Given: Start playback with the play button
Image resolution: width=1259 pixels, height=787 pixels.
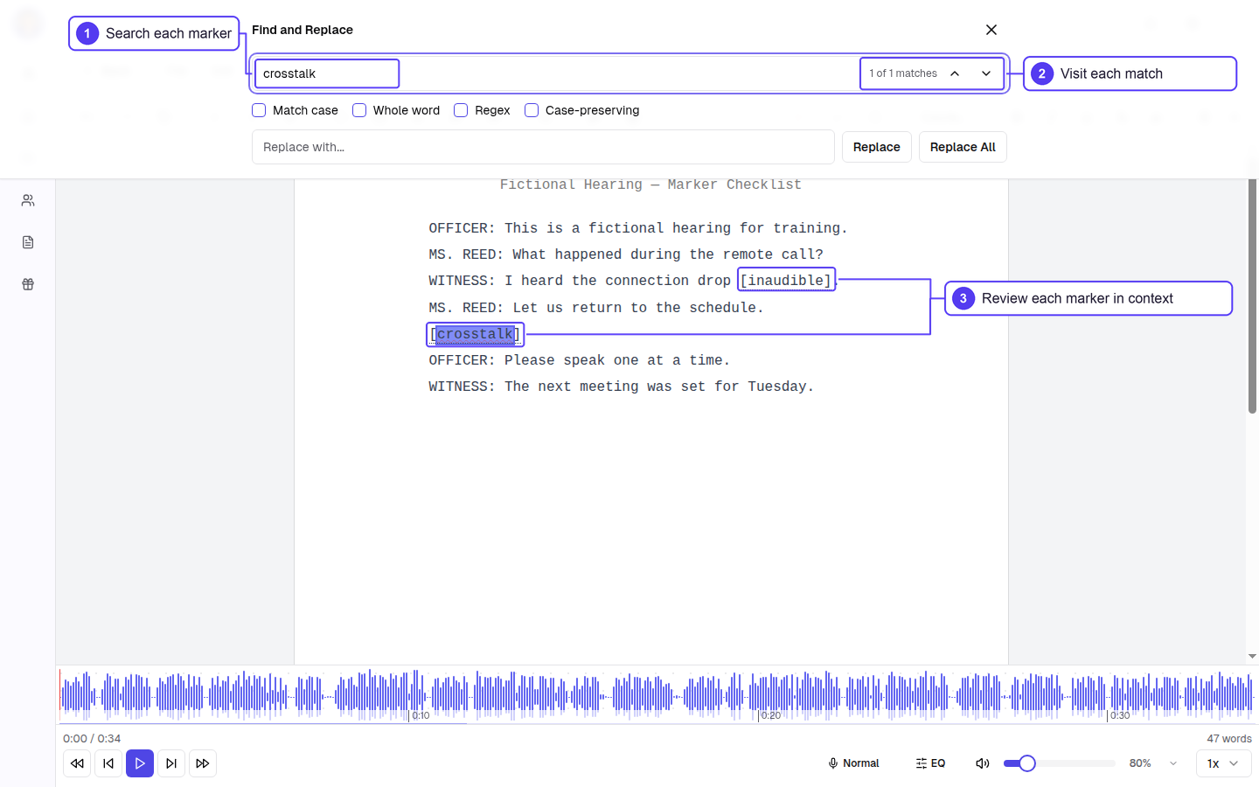Looking at the screenshot, I should point(140,763).
